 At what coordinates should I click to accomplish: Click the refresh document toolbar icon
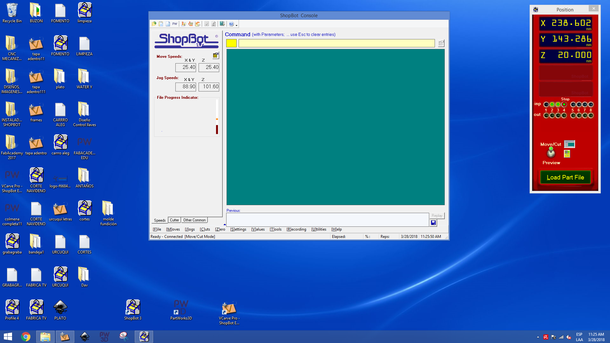(213, 24)
